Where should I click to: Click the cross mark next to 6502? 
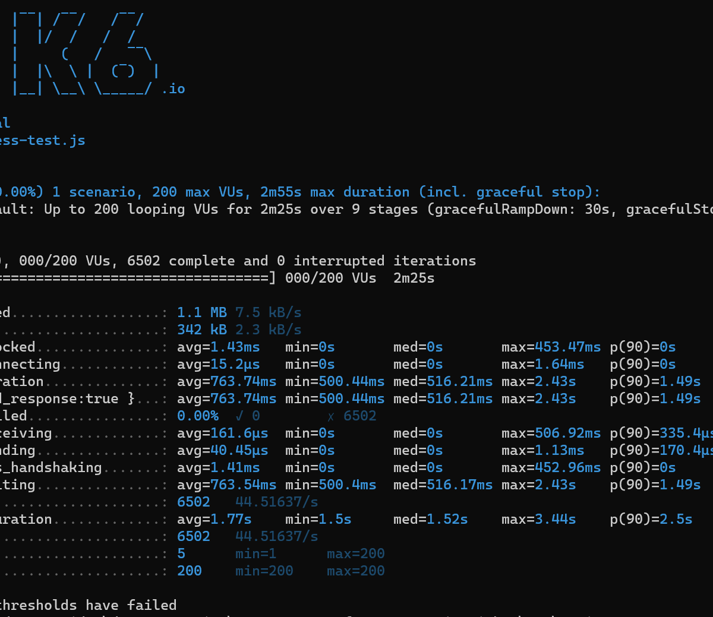click(x=330, y=416)
